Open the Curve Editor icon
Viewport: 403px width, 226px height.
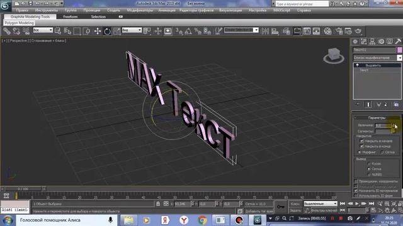tap(307, 31)
